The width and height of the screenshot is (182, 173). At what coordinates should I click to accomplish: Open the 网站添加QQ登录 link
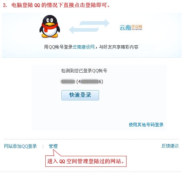coord(20,146)
